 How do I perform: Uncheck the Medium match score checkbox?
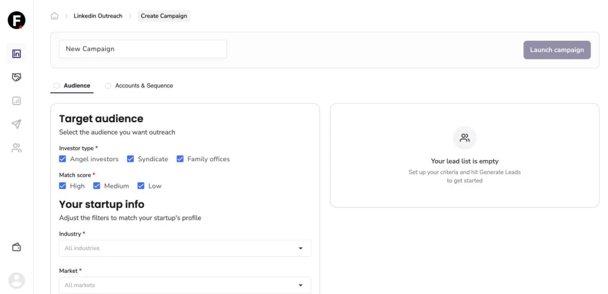[97, 186]
